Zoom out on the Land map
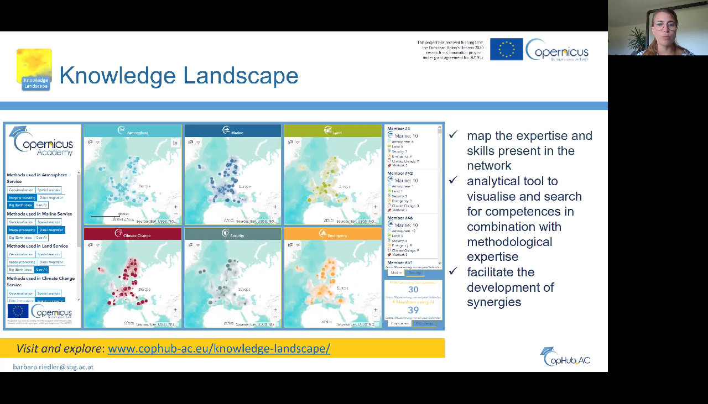 pyautogui.click(x=376, y=214)
